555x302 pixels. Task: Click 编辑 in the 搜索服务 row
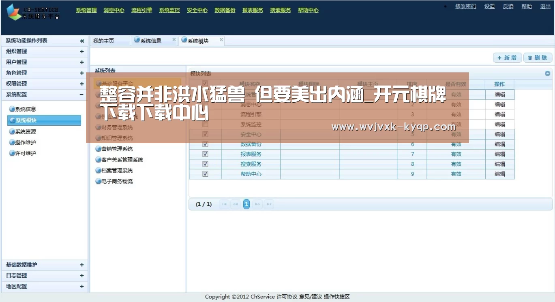[x=500, y=164]
